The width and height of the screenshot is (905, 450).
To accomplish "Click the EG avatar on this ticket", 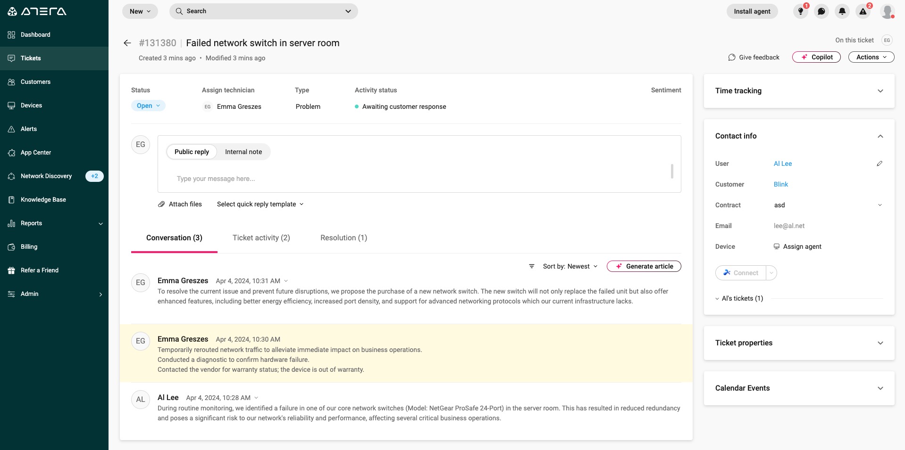I will click(x=887, y=40).
